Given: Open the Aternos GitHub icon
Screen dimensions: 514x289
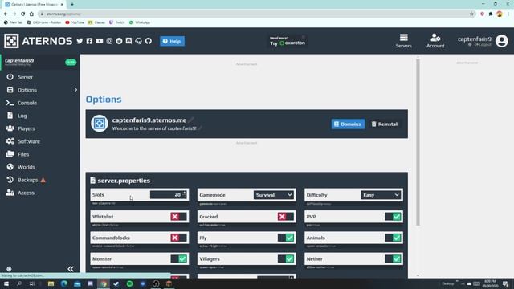Looking at the screenshot, I should coord(149,41).
